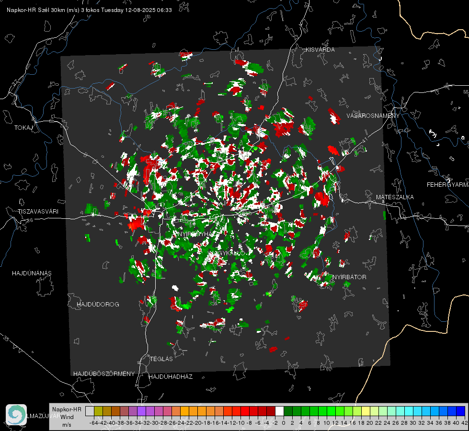Click the KISVÁRDA city label
Image resolution: width=469 pixels, height=431 pixels.
tap(320, 50)
